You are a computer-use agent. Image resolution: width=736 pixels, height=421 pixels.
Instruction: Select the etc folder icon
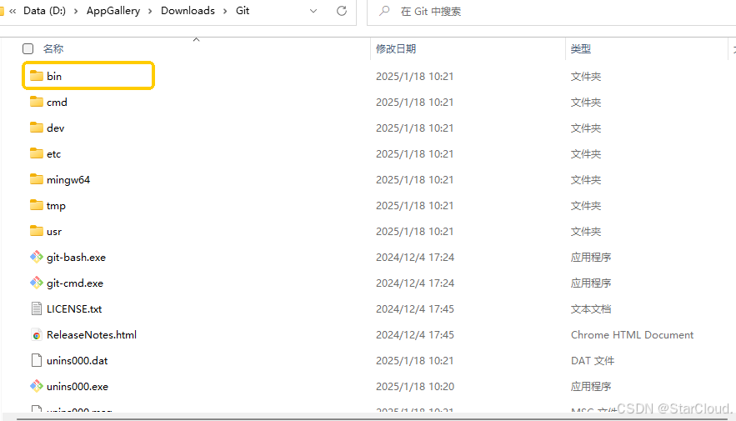(x=36, y=153)
